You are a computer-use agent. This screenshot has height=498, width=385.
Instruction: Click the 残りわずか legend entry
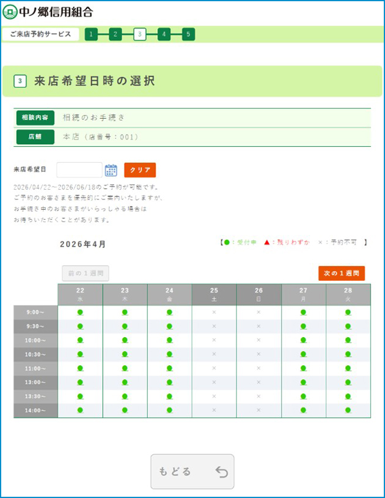tap(287, 242)
